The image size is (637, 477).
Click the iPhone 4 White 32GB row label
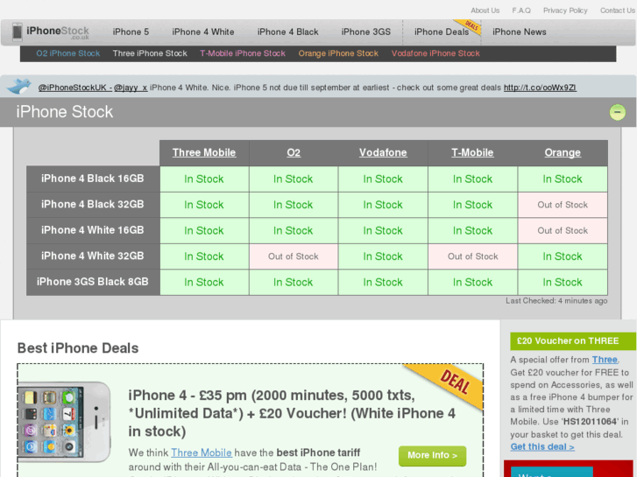[93, 256]
